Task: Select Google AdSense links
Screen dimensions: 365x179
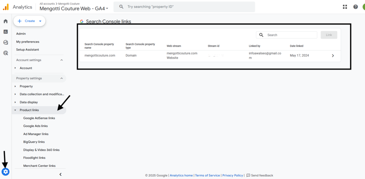Action: click(39, 118)
